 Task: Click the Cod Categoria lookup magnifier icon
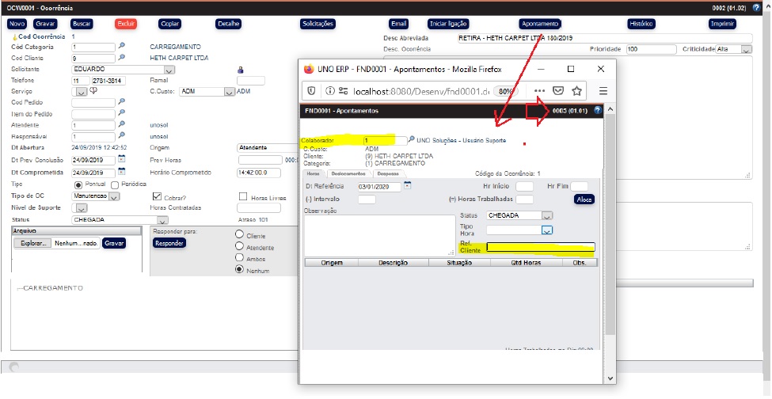coord(121,47)
